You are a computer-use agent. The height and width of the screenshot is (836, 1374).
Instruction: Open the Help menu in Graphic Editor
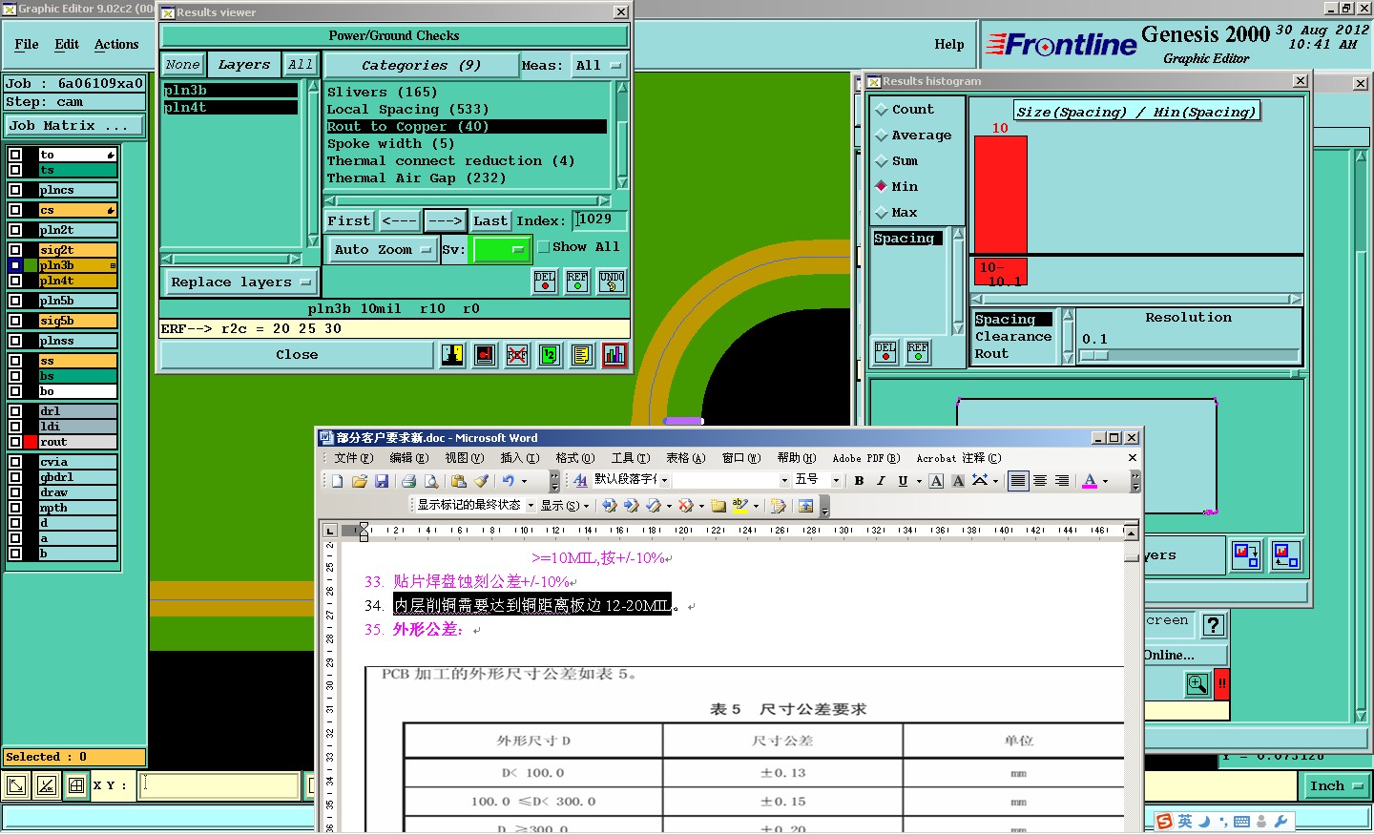pos(949,45)
